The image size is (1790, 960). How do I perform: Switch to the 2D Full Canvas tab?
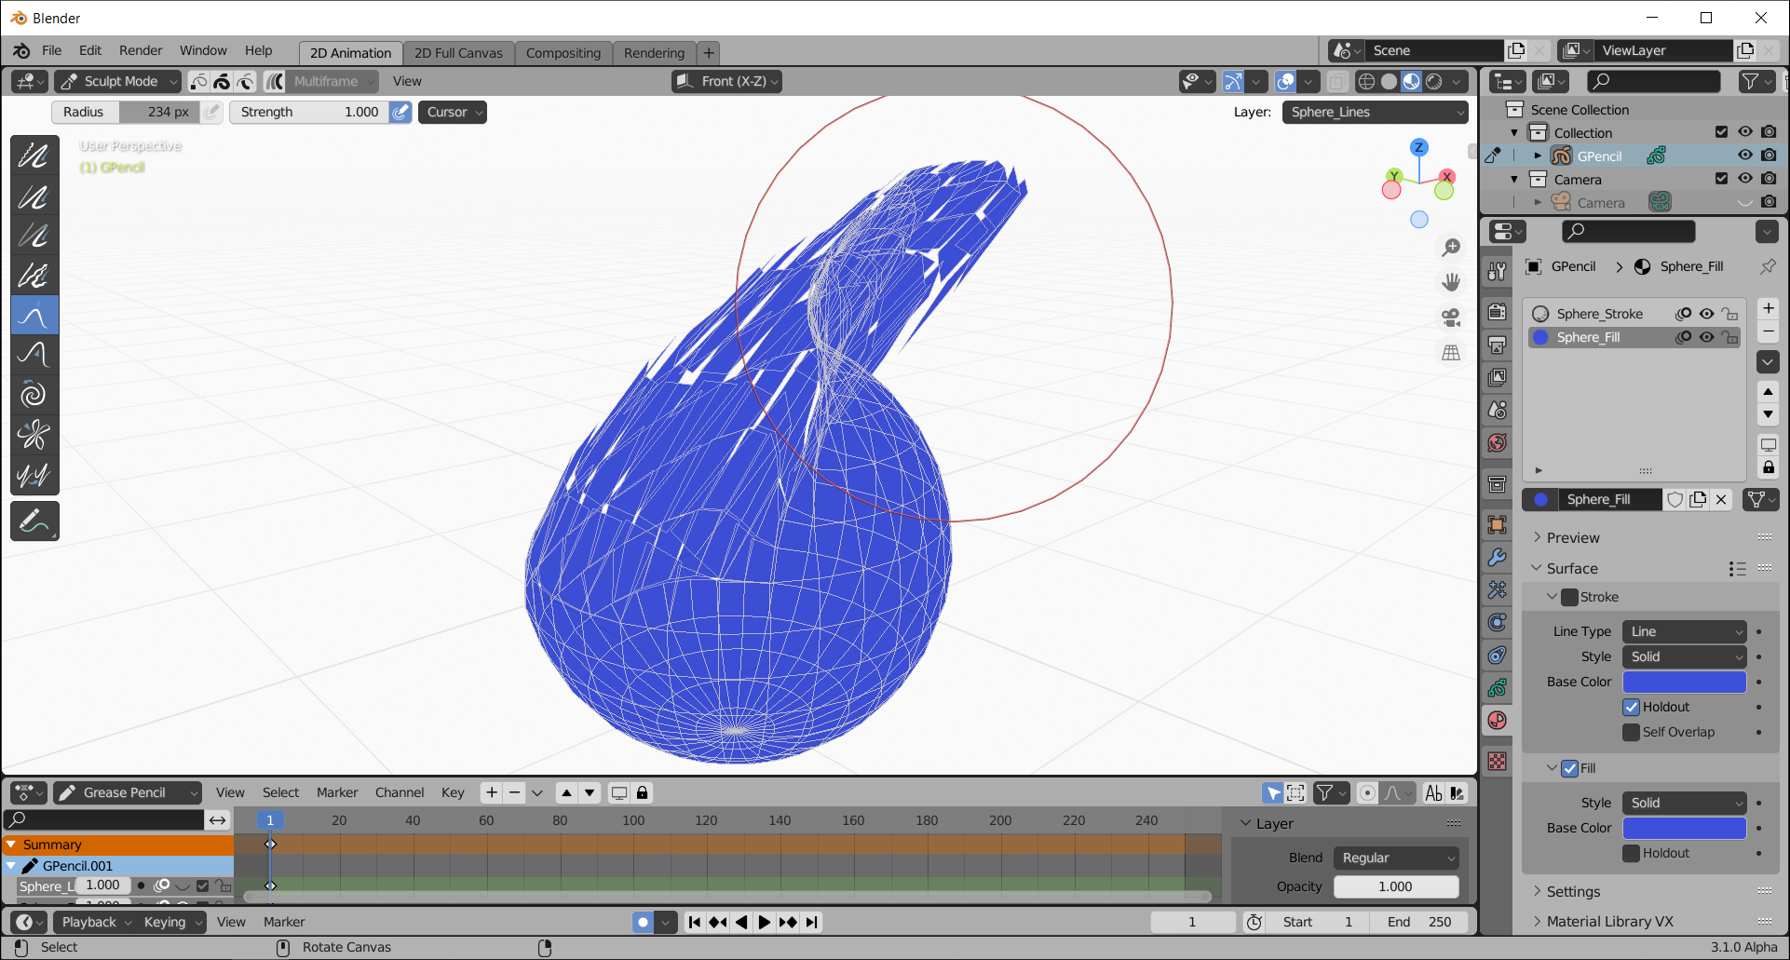tap(458, 53)
